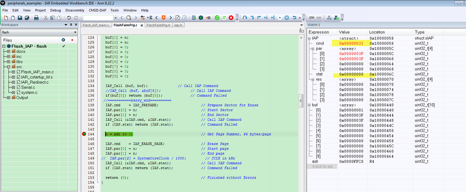Screen dimensions: 466x192
Task: Click the Step Over icon
Action: pyautogui.click(x=245, y=18)
